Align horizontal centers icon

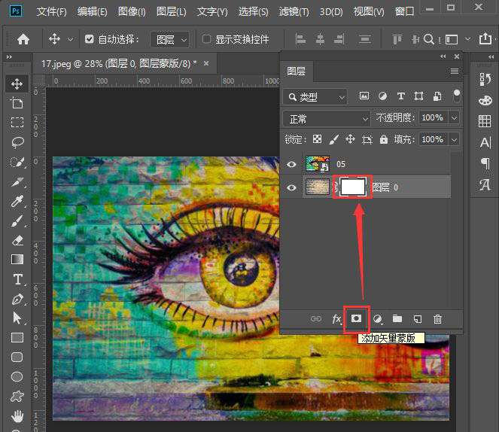coord(320,39)
